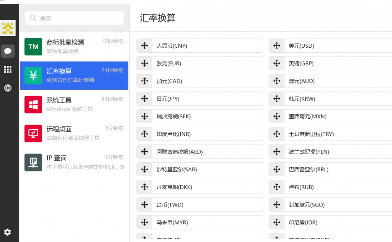Click the move handle beside 人民币(CNY)

point(144,45)
